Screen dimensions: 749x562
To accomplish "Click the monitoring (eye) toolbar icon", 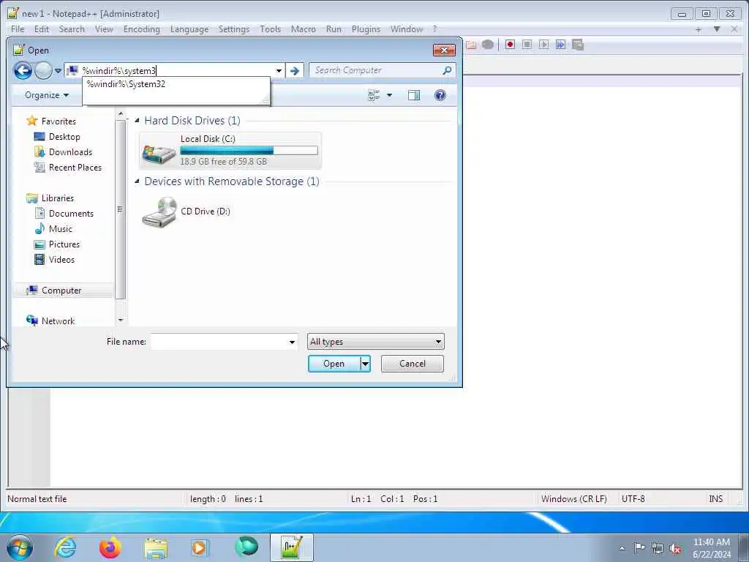I will point(488,45).
